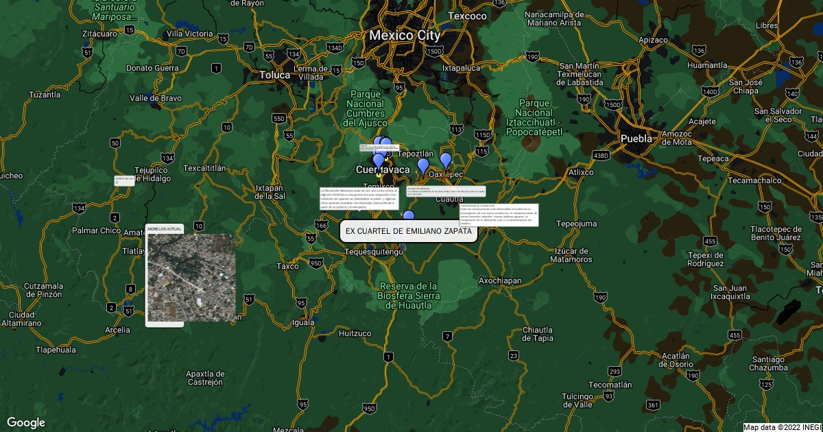Click the Mexico City label
This screenshot has height=432, width=823.
405,35
